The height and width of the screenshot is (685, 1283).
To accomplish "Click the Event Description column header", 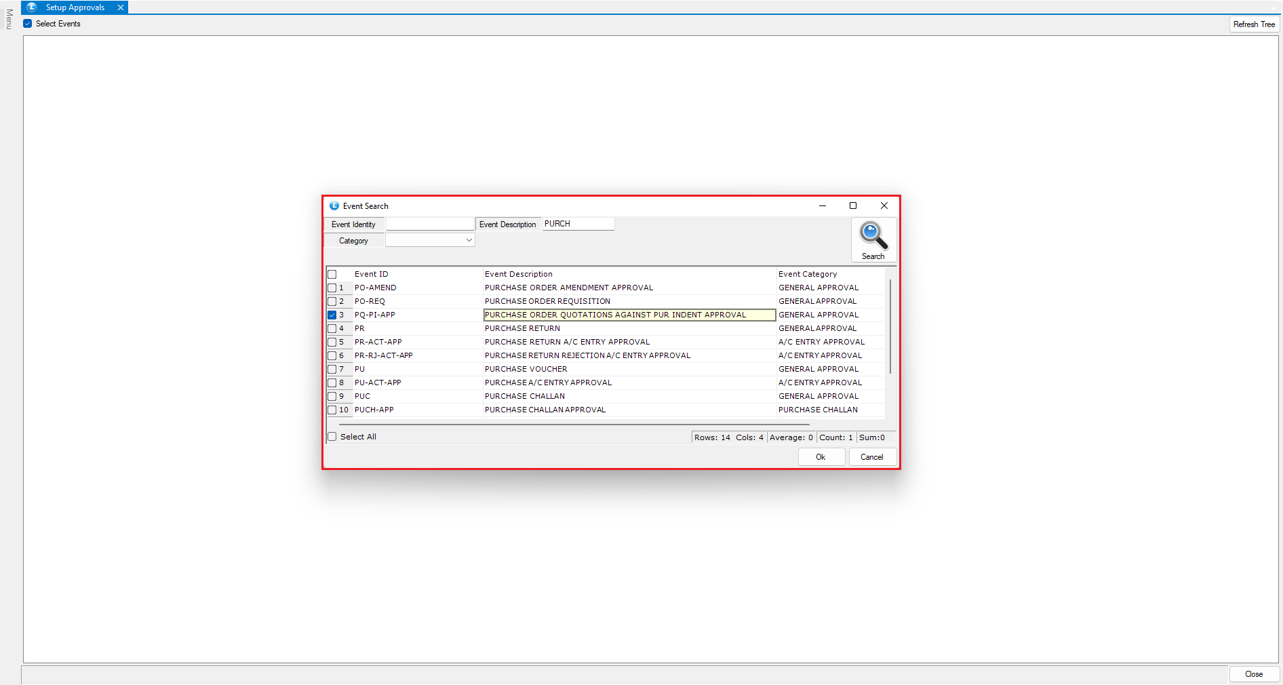I will pos(519,274).
